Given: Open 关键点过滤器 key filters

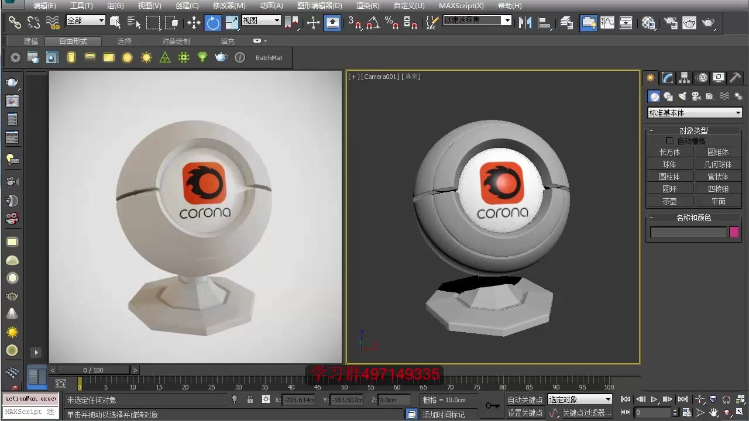Looking at the screenshot, I should [586, 413].
